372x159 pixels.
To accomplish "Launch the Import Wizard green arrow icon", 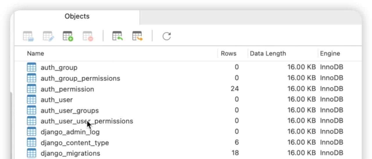I will (117, 36).
